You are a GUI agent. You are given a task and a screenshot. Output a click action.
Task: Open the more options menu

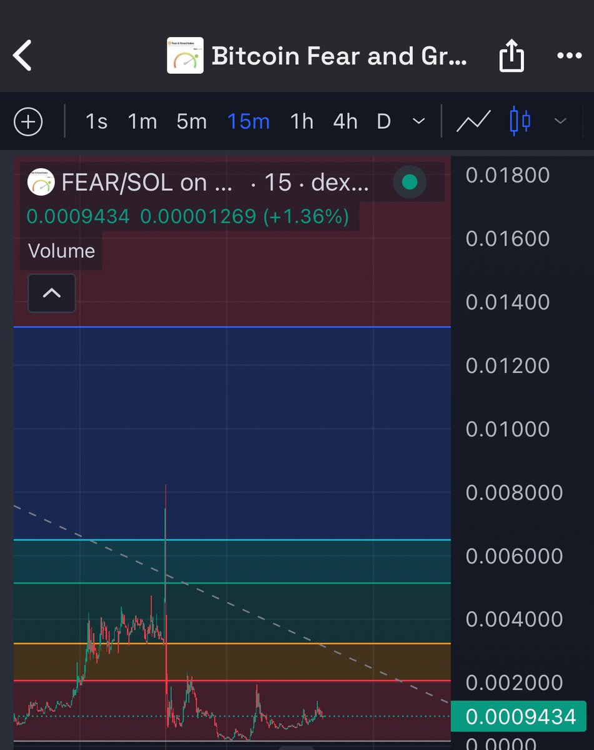[569, 56]
